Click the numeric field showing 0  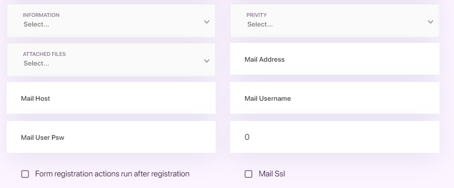pyautogui.click(x=335, y=137)
